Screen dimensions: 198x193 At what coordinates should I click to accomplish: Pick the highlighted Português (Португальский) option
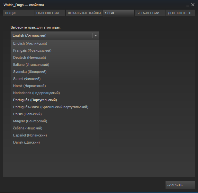click(x=55, y=100)
